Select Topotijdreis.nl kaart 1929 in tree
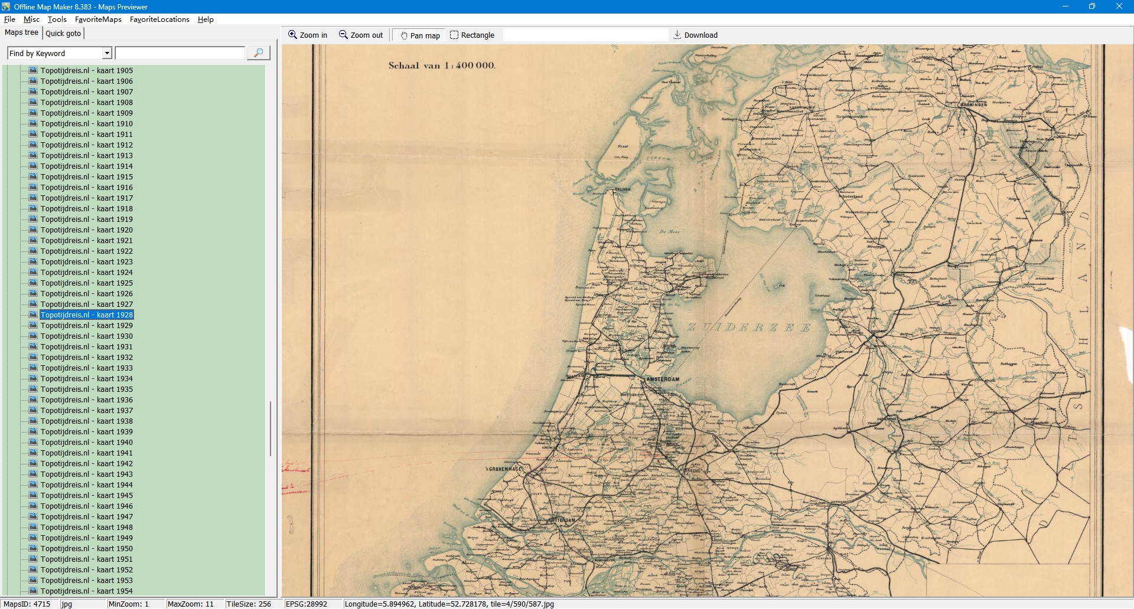Screen dimensions: 1134x609 [x=86, y=325]
